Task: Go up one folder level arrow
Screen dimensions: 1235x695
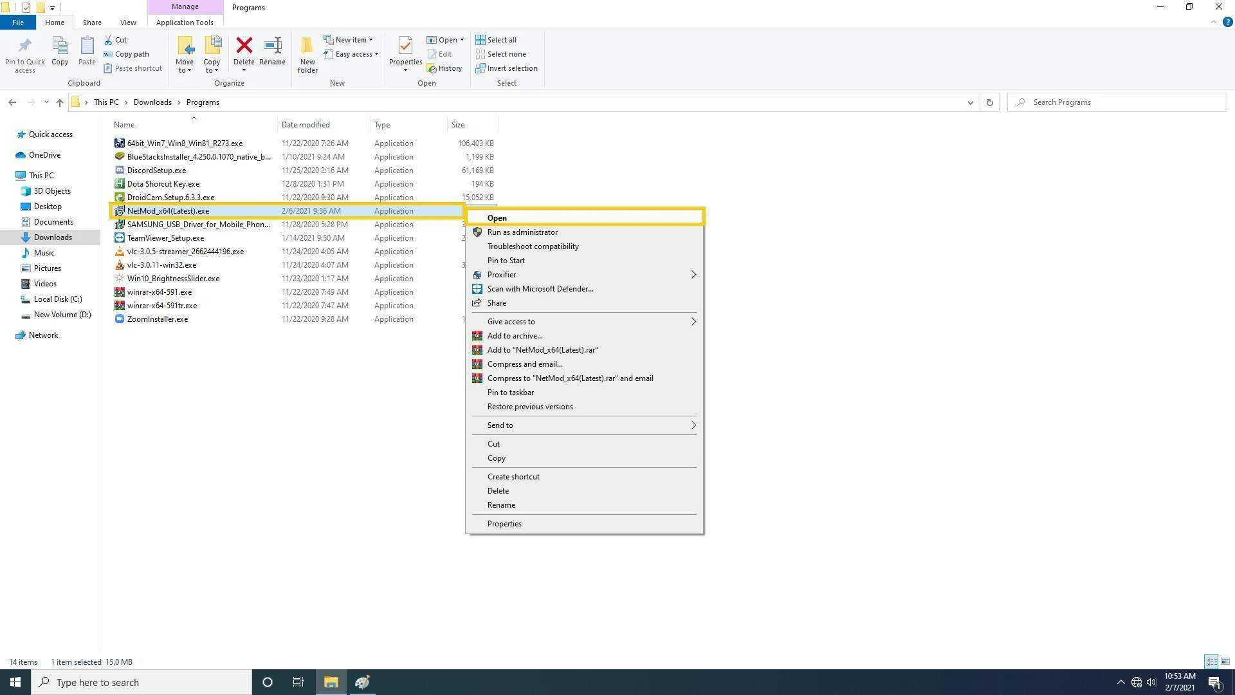Action: point(60,102)
